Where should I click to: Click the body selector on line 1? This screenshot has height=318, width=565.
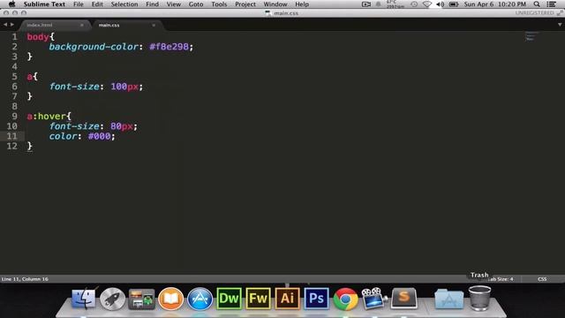(x=38, y=37)
